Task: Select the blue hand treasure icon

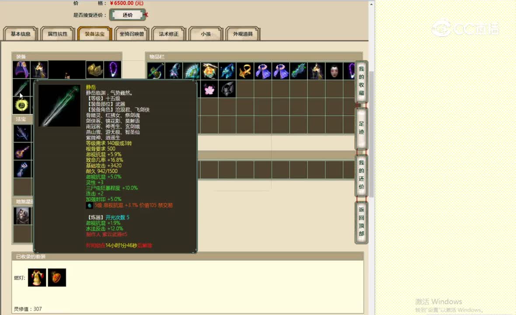Action: pyautogui.click(x=23, y=169)
